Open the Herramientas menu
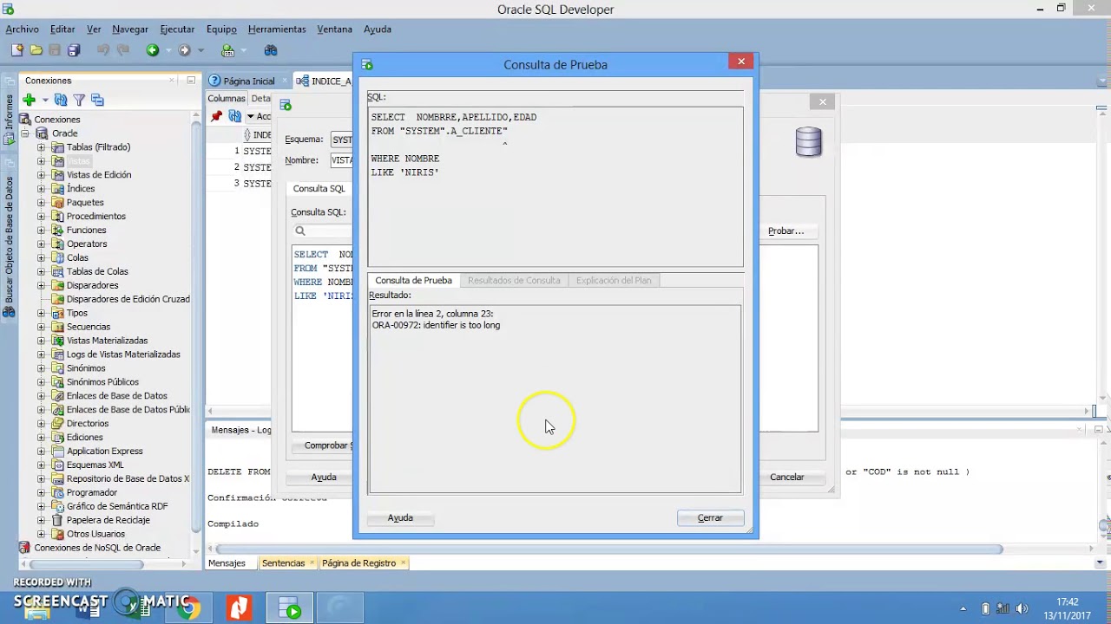 [x=277, y=29]
